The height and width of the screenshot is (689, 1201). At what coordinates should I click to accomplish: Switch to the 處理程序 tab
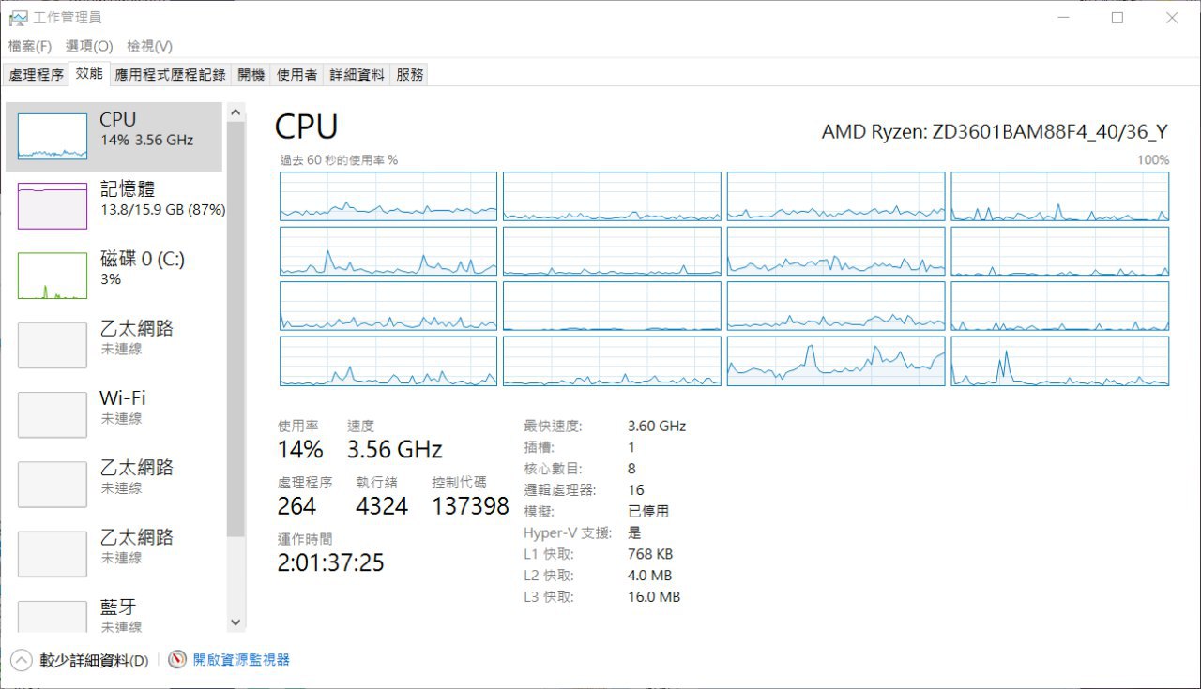pos(37,75)
